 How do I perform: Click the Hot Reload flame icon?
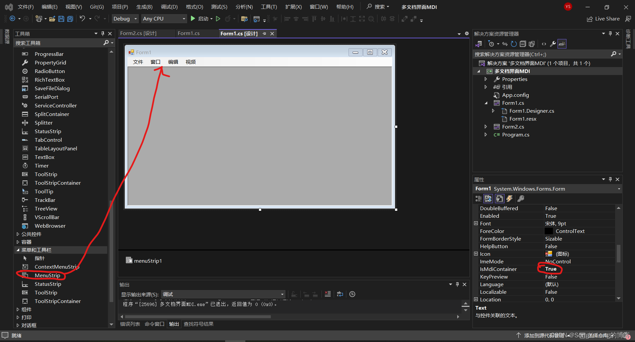pos(228,19)
